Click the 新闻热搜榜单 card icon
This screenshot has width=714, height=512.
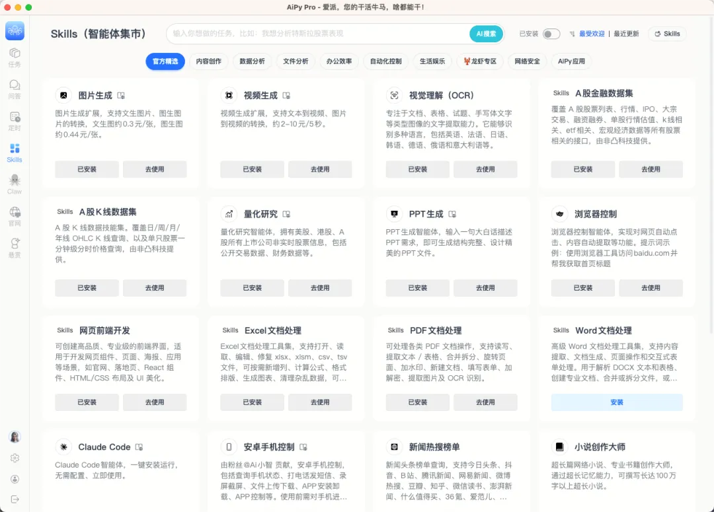pyautogui.click(x=394, y=447)
